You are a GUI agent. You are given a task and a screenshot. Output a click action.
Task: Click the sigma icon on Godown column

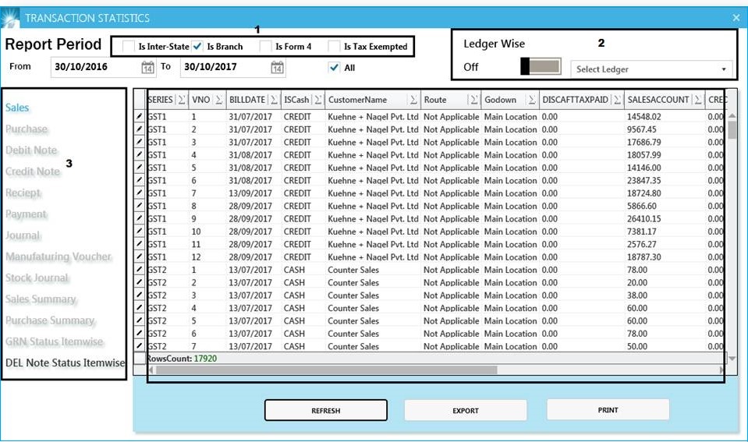point(531,100)
